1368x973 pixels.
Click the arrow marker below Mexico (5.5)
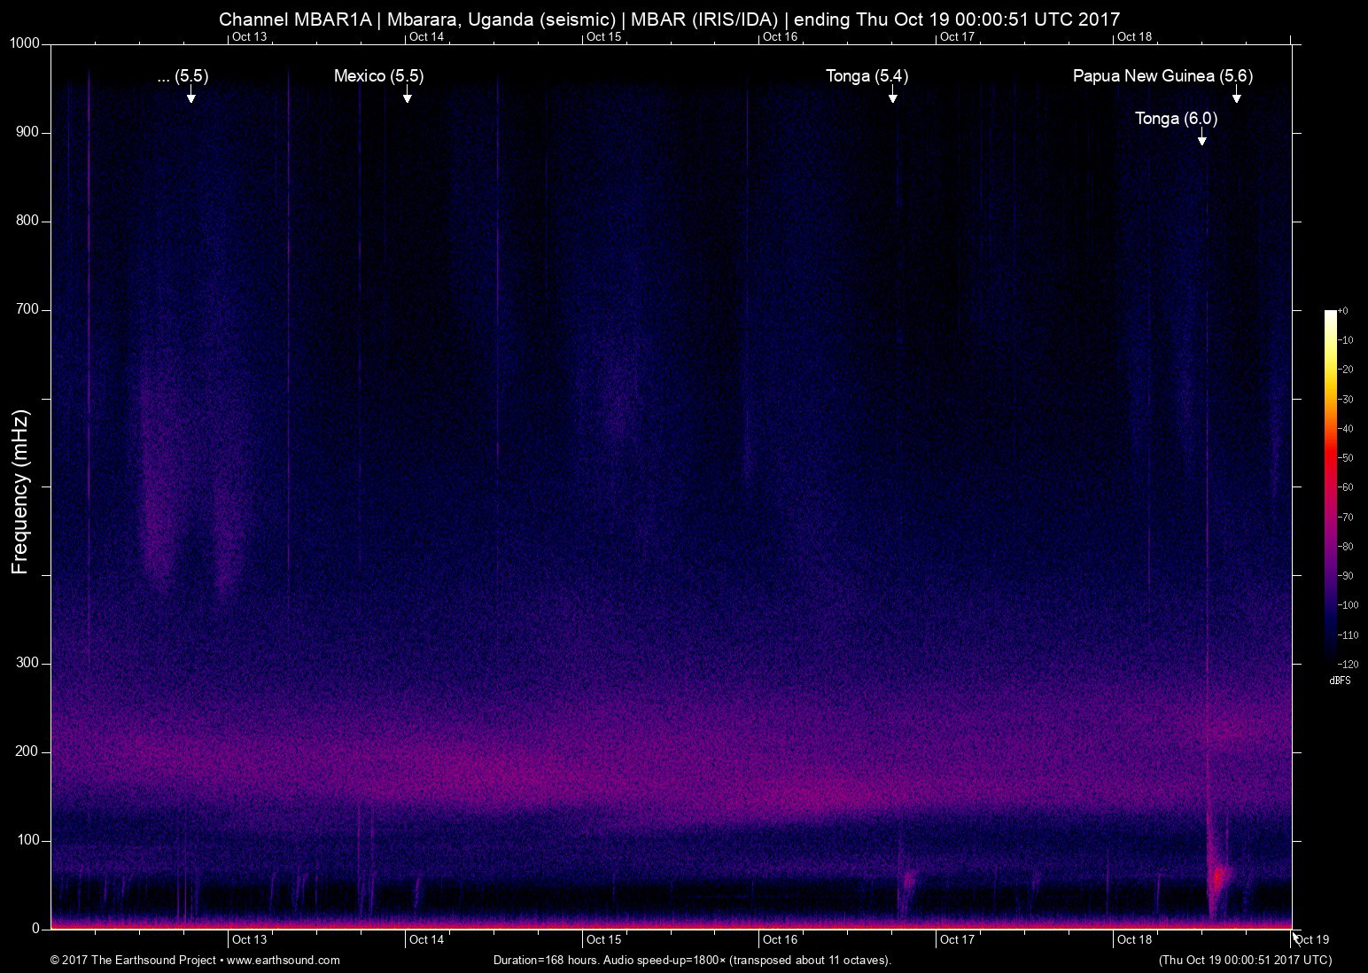click(x=407, y=96)
